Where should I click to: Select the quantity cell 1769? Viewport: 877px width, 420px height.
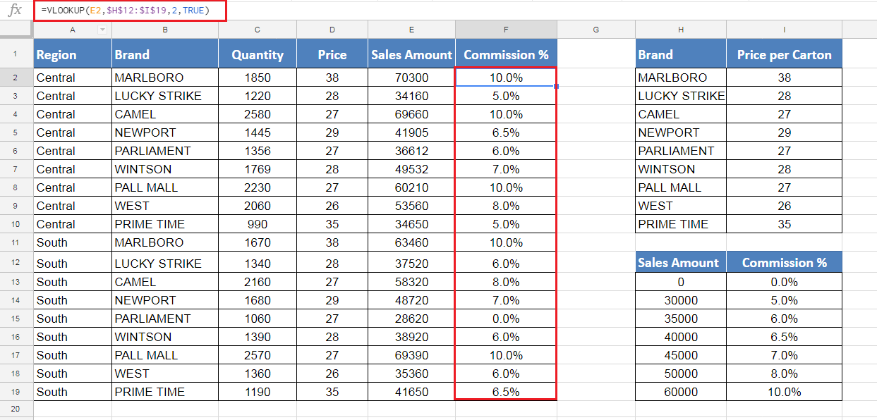coord(258,169)
